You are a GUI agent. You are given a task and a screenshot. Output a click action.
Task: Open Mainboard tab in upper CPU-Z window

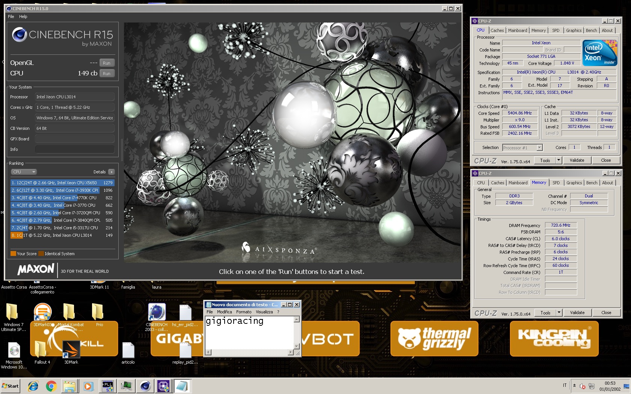(x=518, y=30)
